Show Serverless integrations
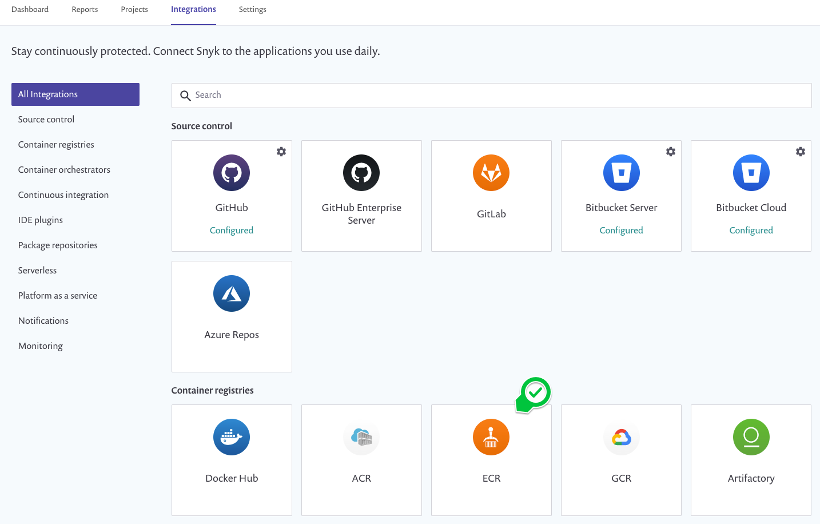Image resolution: width=820 pixels, height=524 pixels. [37, 271]
